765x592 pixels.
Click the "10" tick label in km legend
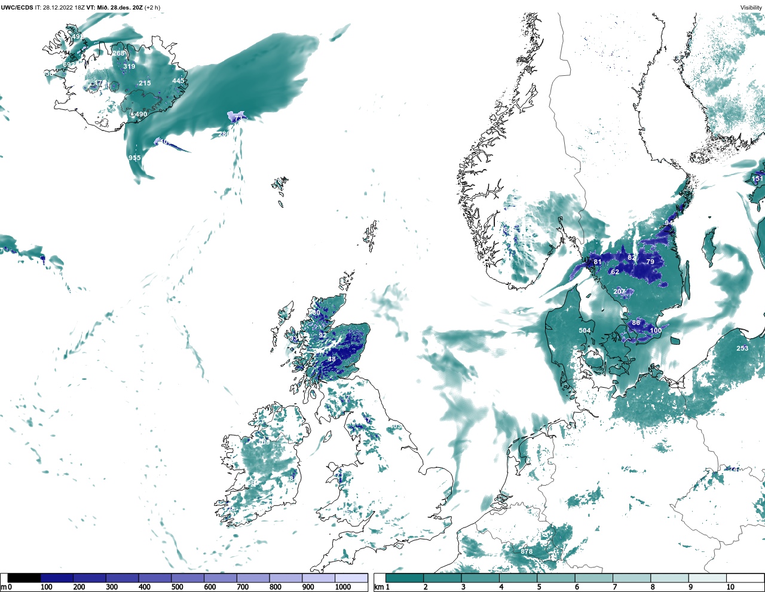[x=730, y=587]
